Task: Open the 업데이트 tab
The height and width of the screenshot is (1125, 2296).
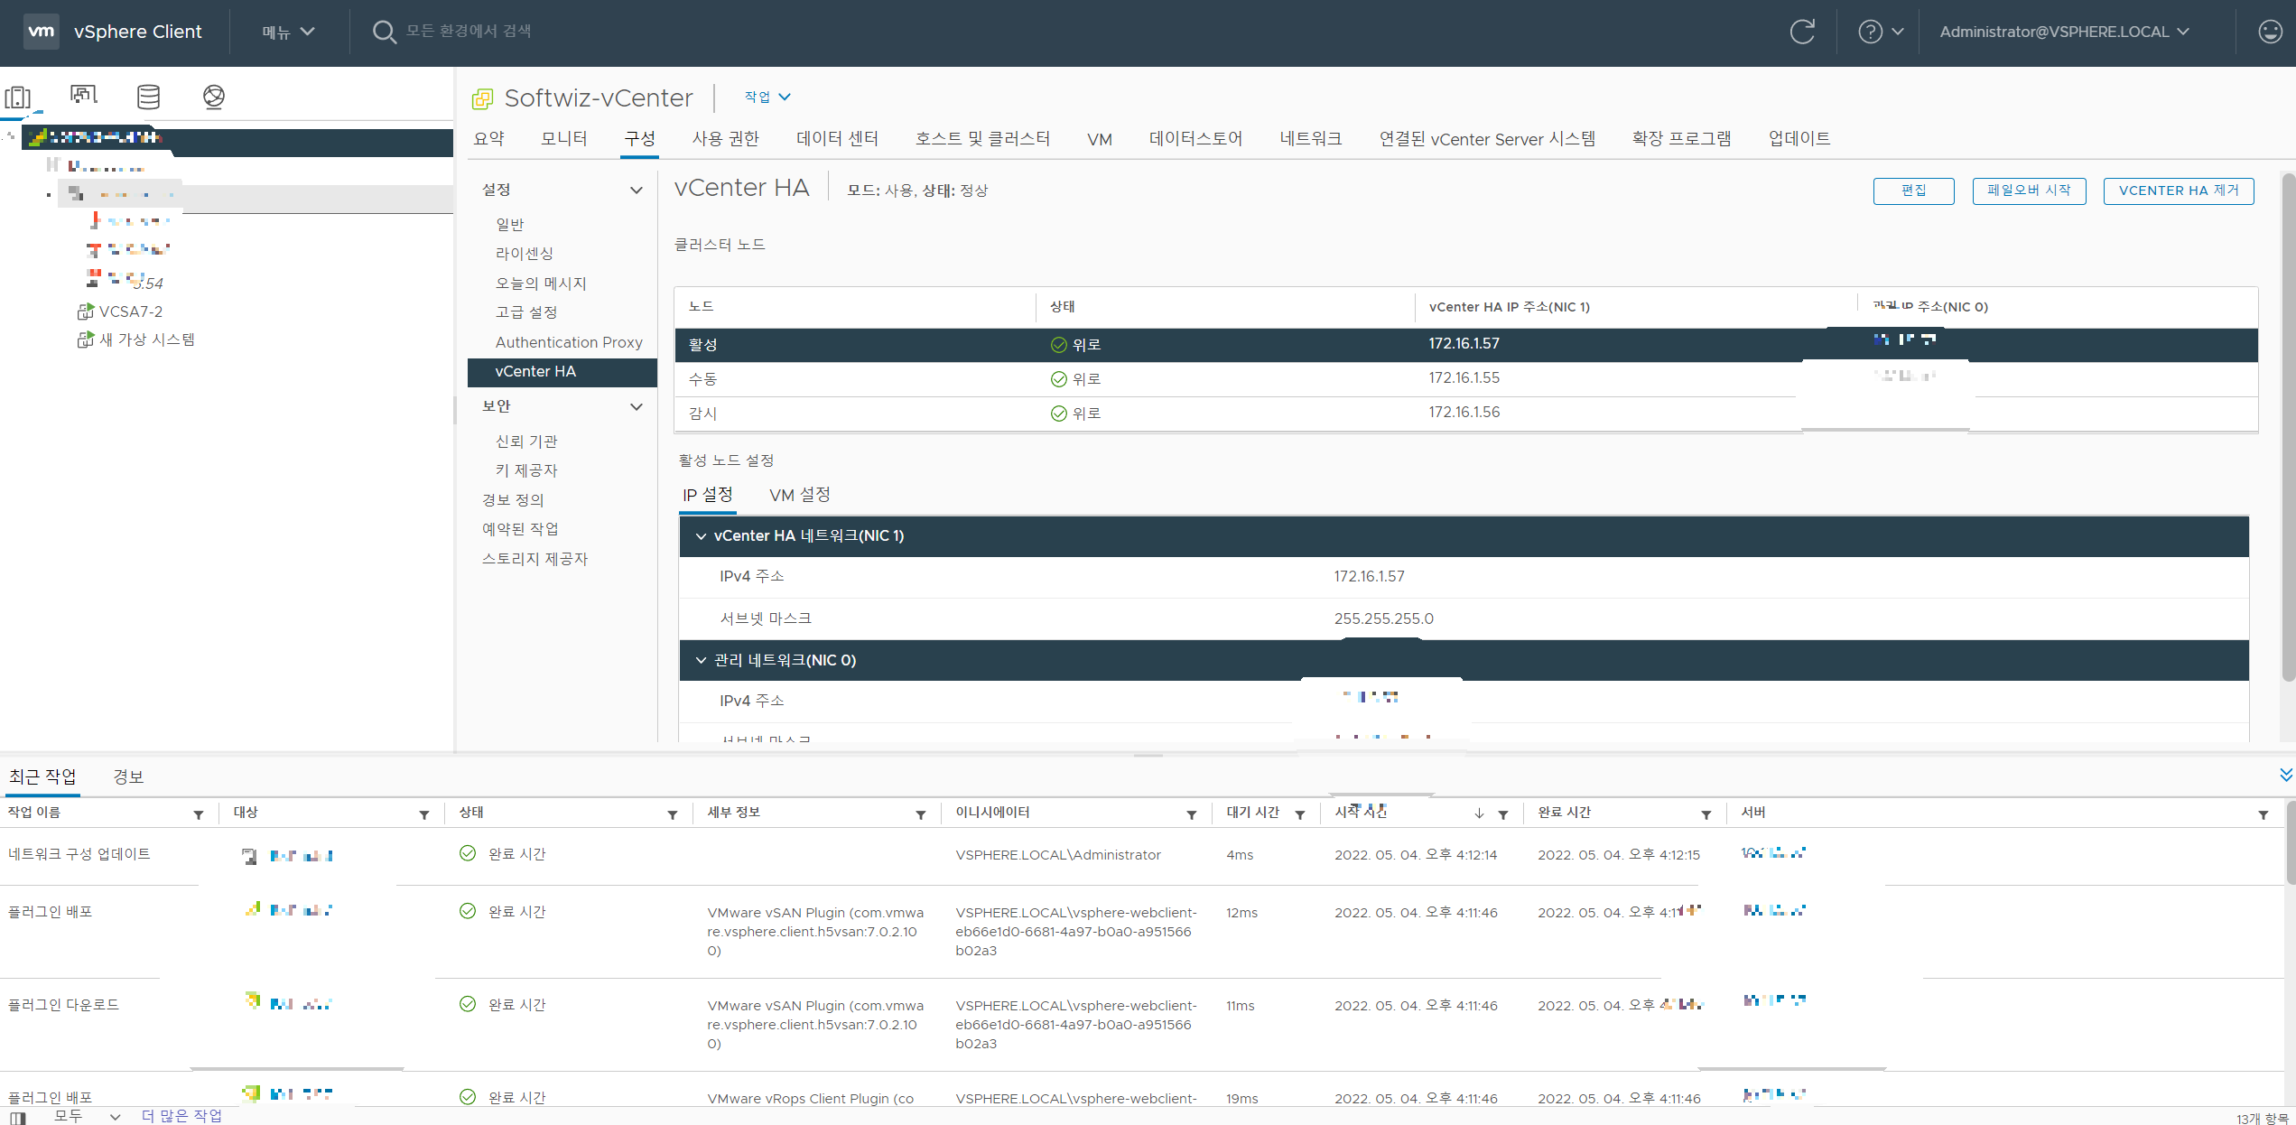Action: pos(1799,138)
